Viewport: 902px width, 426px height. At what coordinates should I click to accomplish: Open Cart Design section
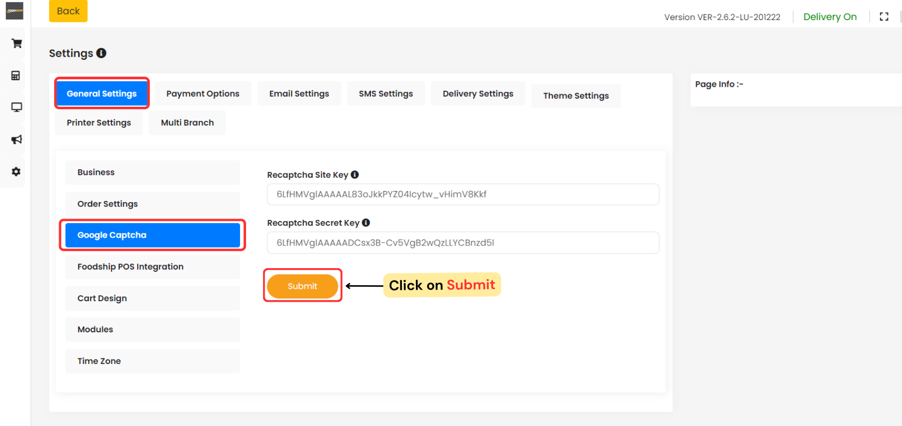(153, 298)
